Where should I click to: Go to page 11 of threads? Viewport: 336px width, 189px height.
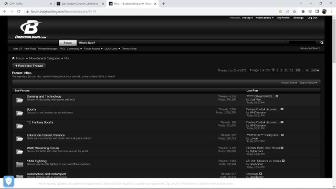(286, 70)
